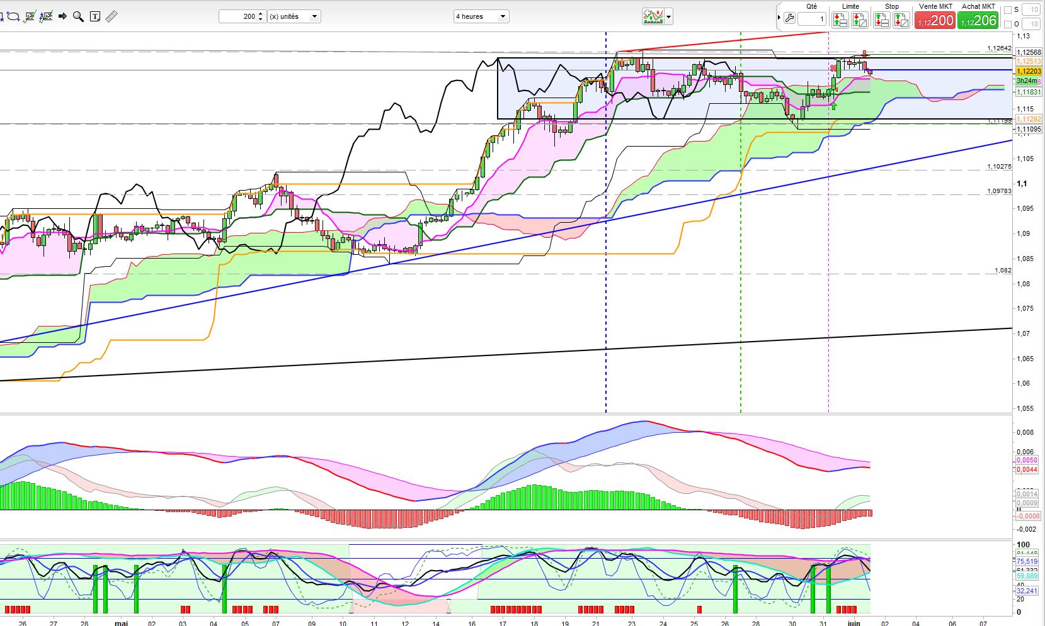Click the first Stop order icon

pyautogui.click(x=881, y=20)
